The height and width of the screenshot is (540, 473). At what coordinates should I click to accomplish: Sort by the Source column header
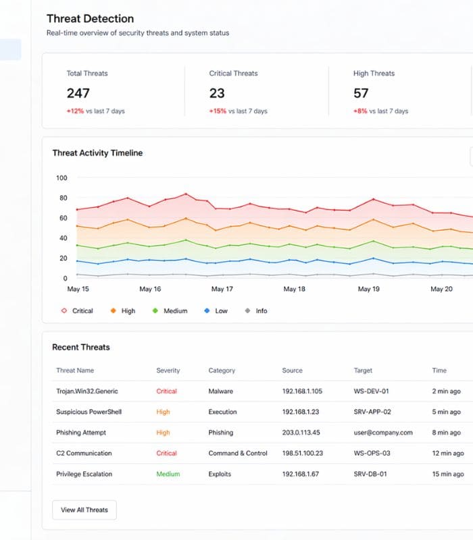pyautogui.click(x=293, y=371)
